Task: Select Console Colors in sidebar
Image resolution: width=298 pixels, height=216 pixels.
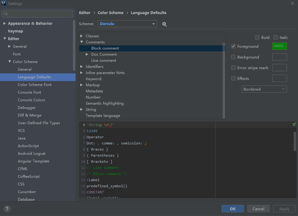Action: [31, 100]
